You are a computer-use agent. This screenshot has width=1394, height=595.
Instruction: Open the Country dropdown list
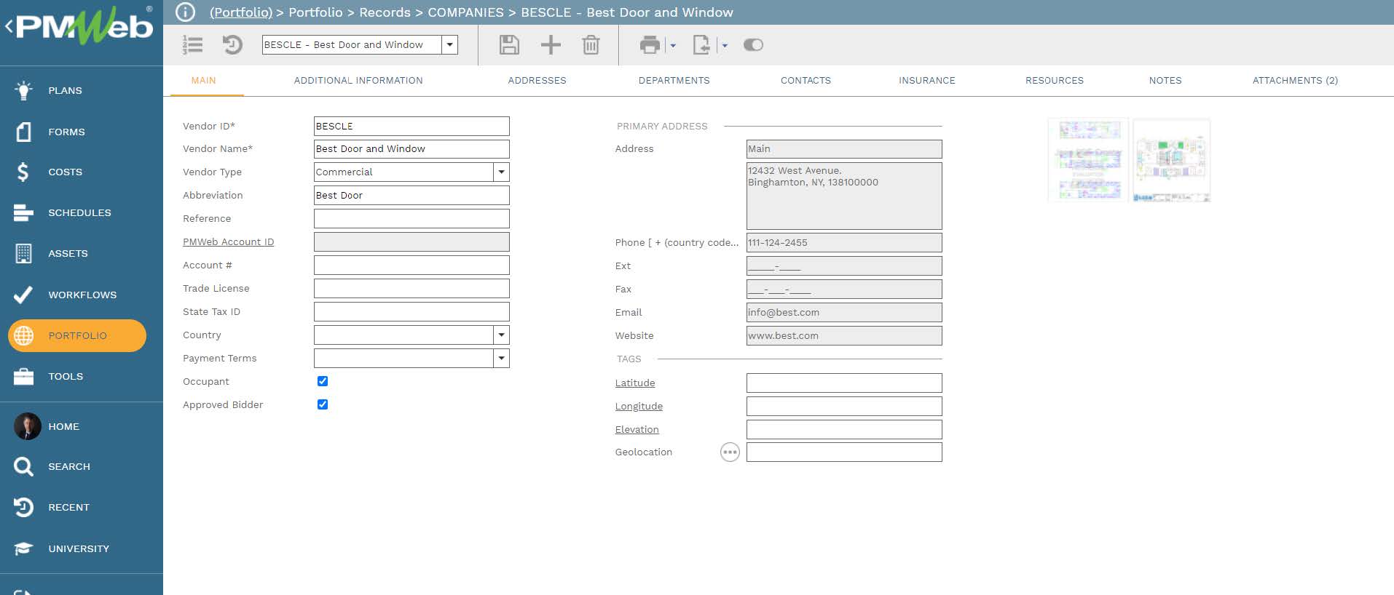tap(501, 335)
